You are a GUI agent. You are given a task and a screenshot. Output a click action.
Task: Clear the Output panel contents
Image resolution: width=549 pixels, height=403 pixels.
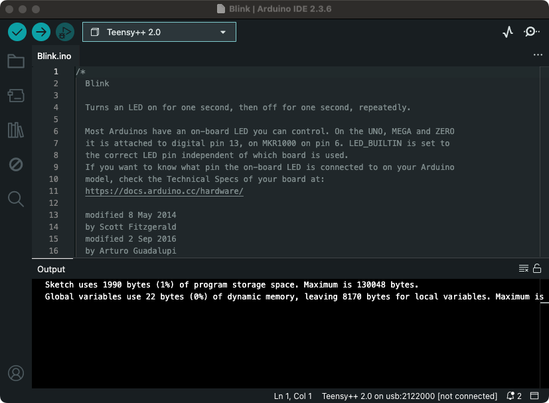[x=524, y=269]
